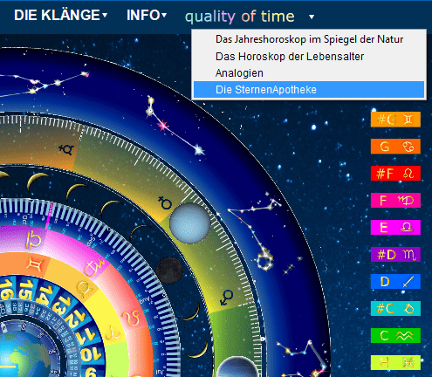Screen dimensions: 432x377
Task: Click the quality of time dropdown arrow
Action: pyautogui.click(x=312, y=17)
